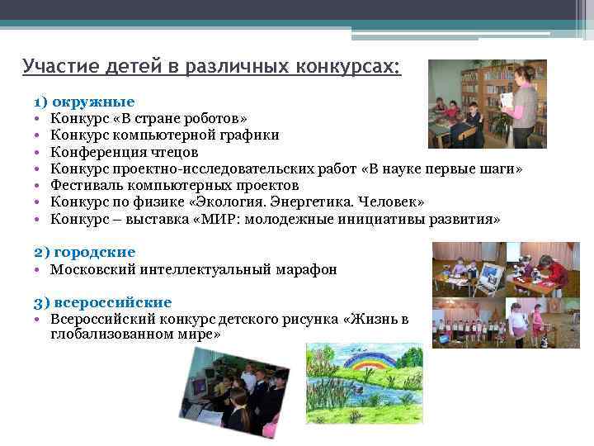This screenshot has width=594, height=446.
Task: Click the line "Конкурс «В стране роботов»"
Action: 148,118
